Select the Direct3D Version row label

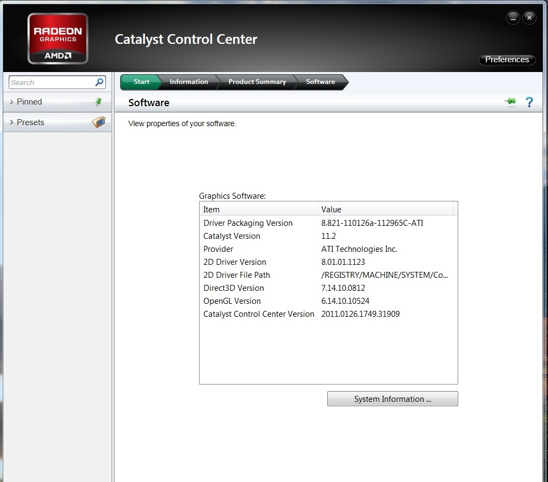(234, 288)
